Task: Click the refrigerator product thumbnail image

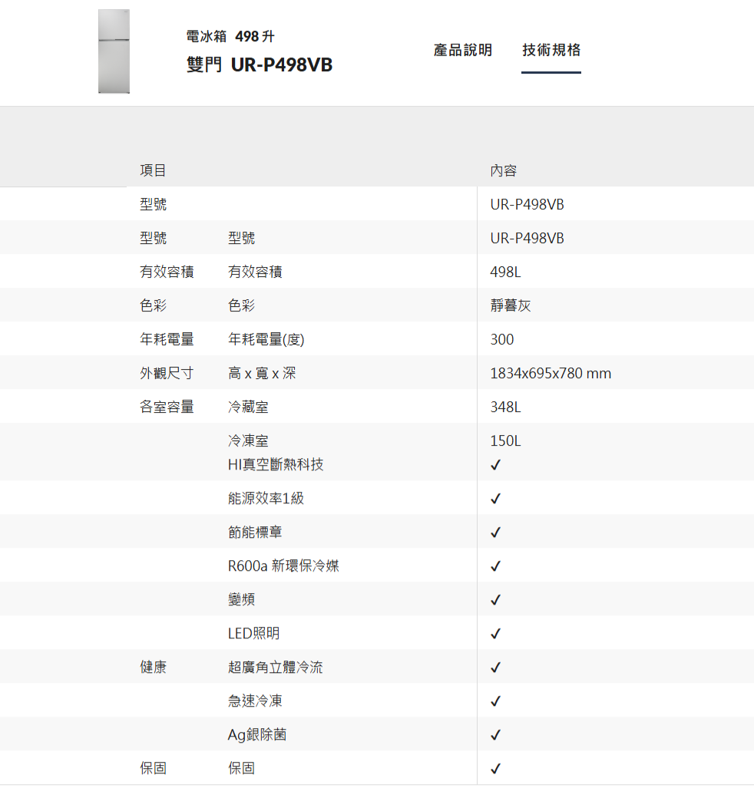Action: point(114,51)
